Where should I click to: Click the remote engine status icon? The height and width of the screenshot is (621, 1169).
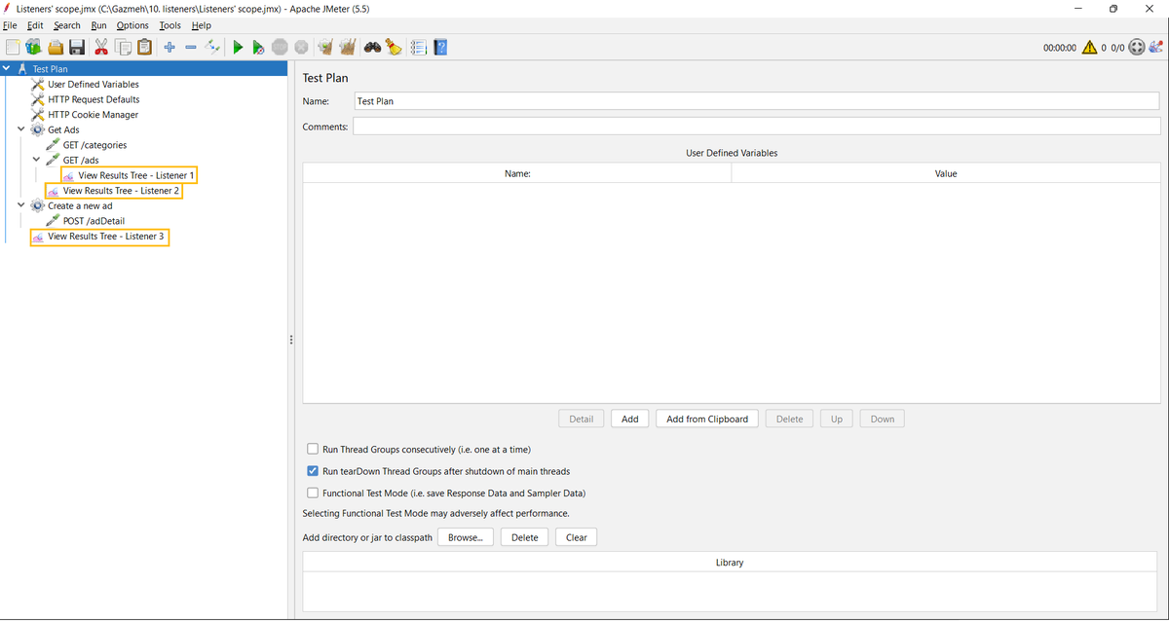pos(1157,47)
